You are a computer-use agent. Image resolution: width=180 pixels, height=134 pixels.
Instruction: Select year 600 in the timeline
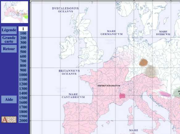(23, 56)
